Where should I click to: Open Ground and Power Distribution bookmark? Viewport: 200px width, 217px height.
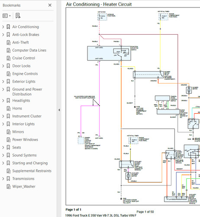(x=27, y=92)
